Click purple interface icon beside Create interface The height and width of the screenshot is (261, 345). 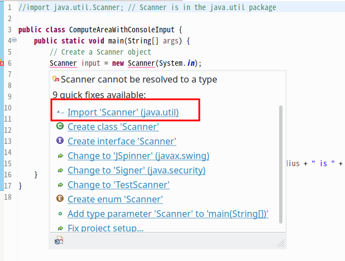pos(60,141)
